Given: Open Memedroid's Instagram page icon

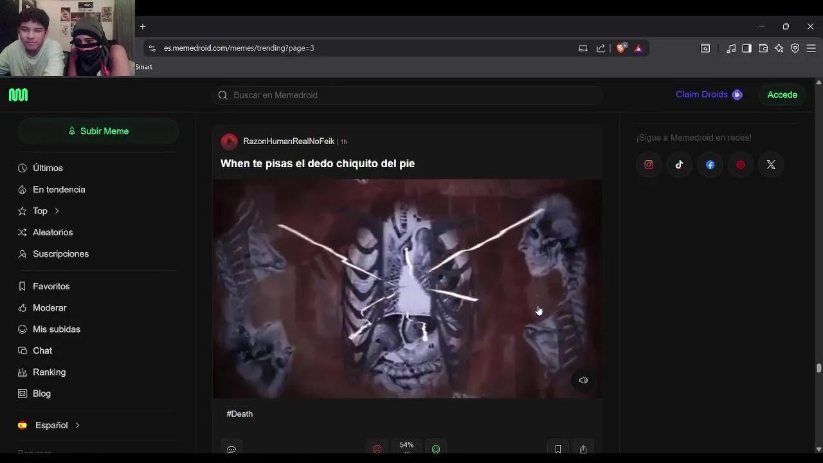Looking at the screenshot, I should (649, 165).
